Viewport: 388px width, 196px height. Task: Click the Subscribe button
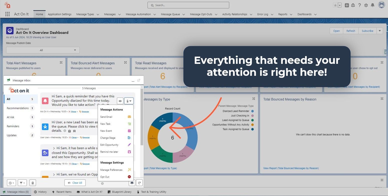pos(367,31)
